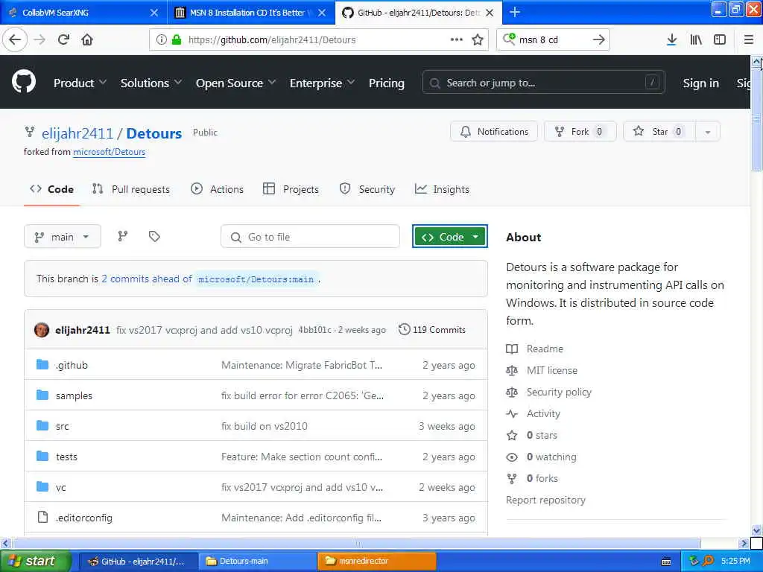The width and height of the screenshot is (763, 572).
Task: Open the src folder
Action: [63, 426]
